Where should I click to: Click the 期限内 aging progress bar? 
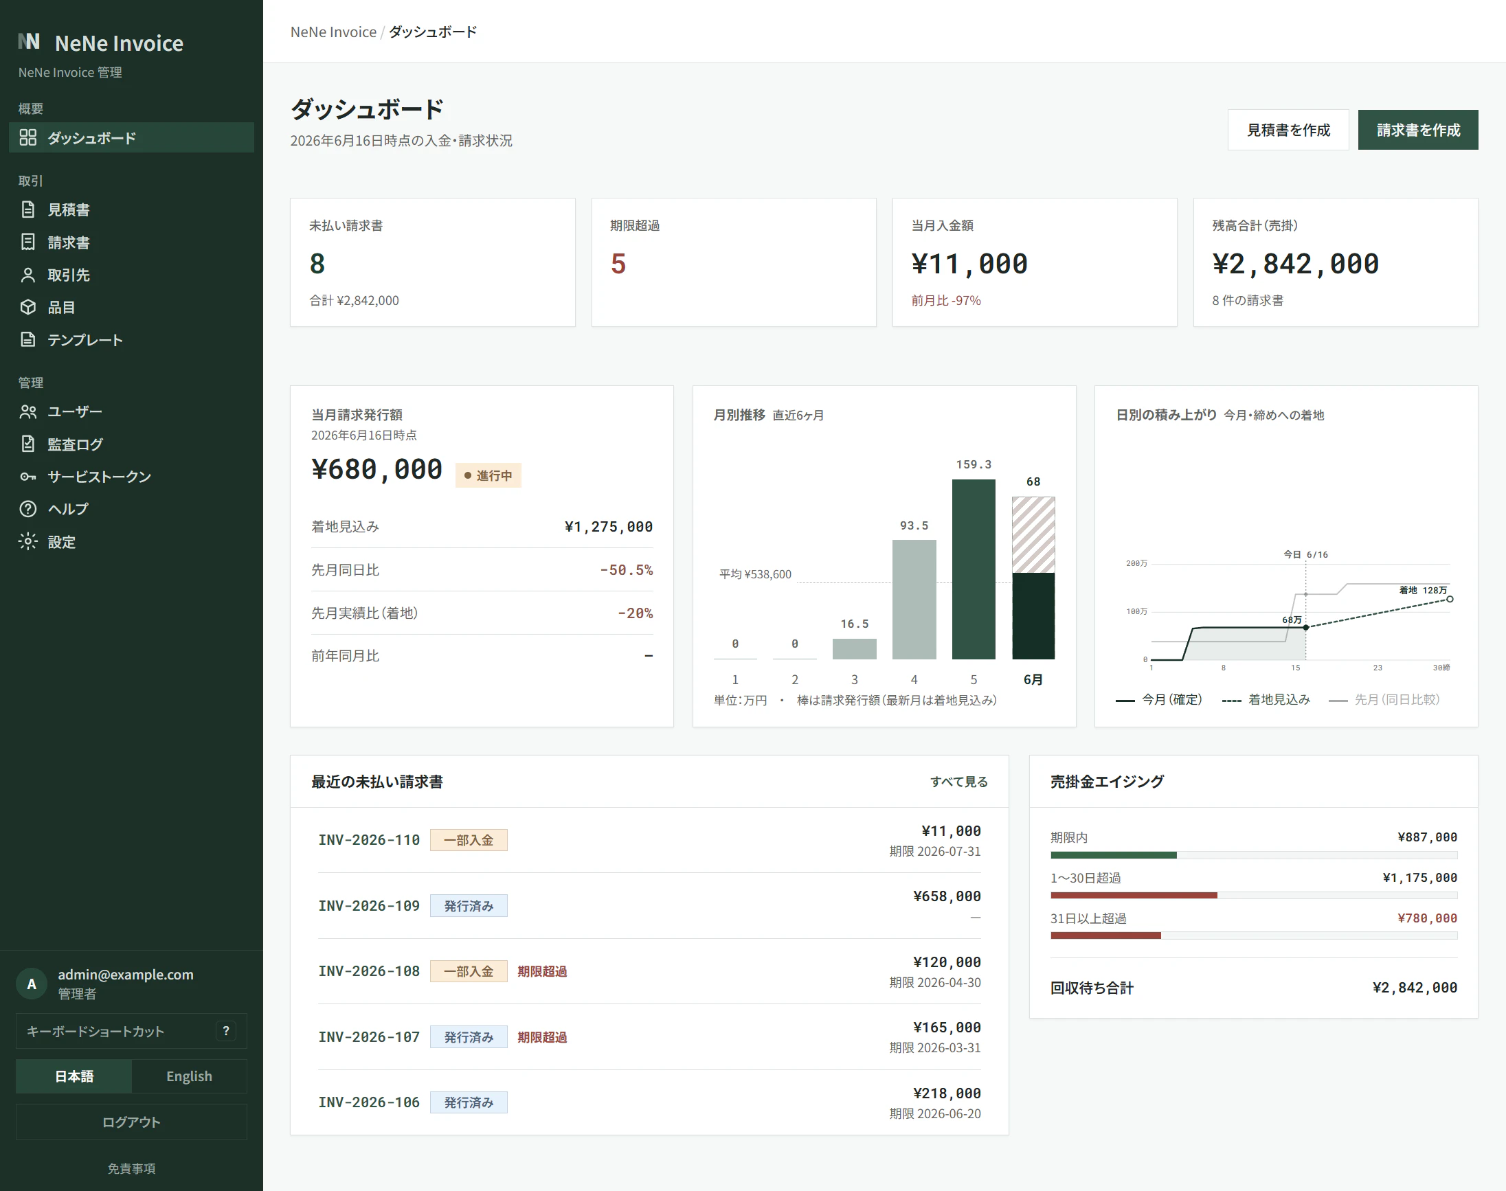click(1253, 855)
